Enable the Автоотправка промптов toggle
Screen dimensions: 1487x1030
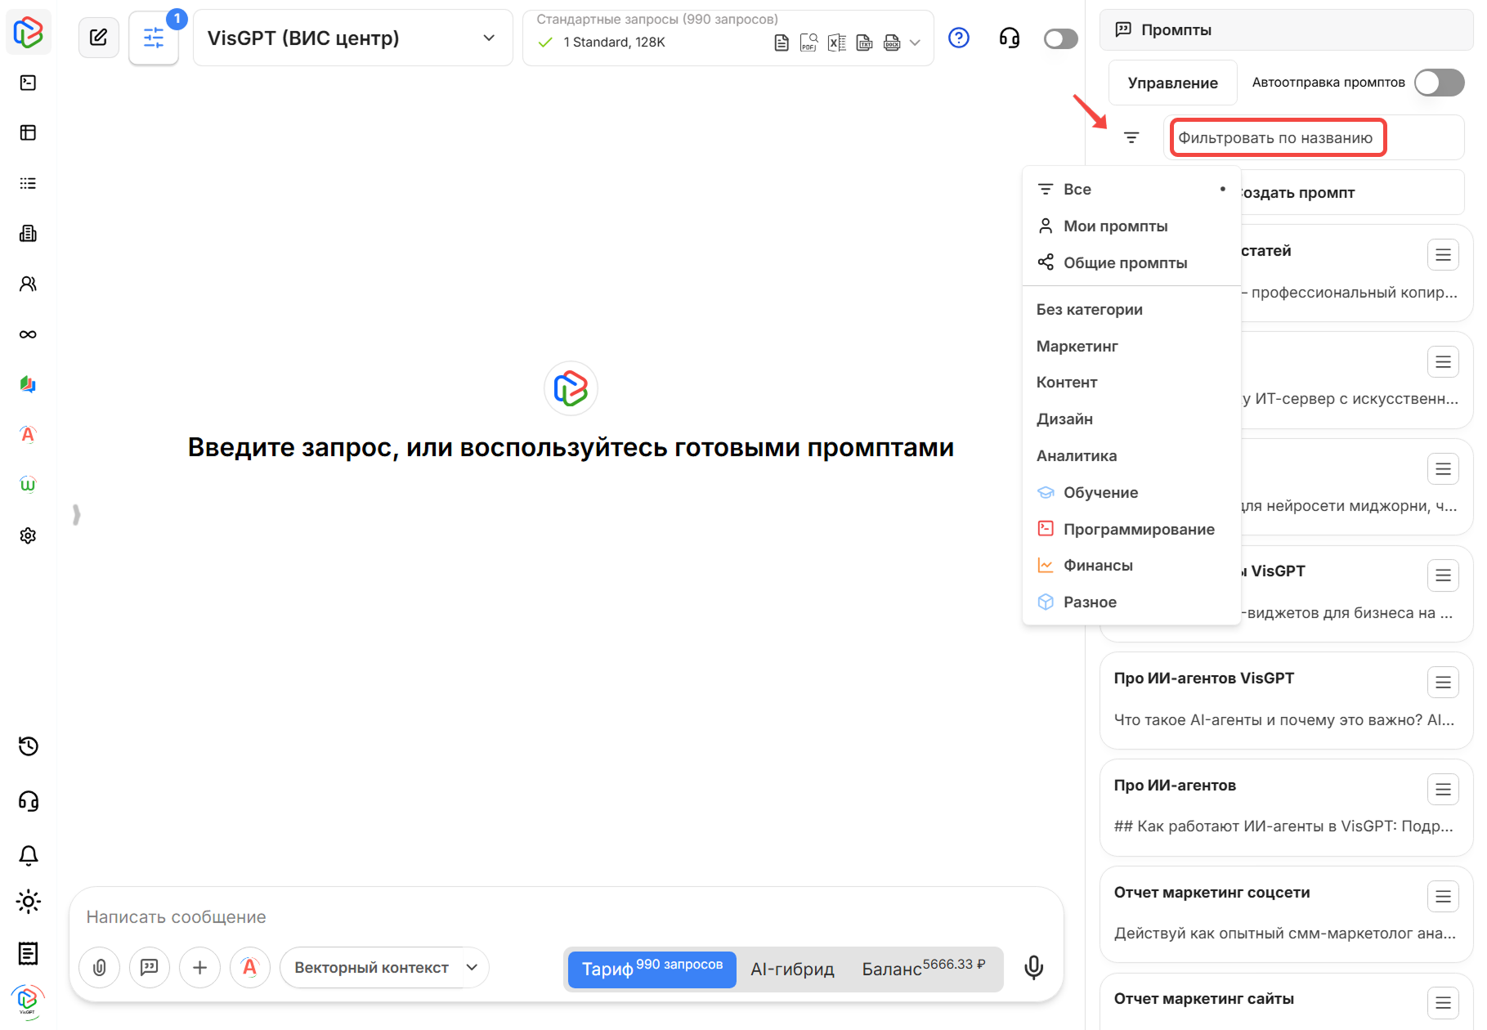pyautogui.click(x=1438, y=83)
